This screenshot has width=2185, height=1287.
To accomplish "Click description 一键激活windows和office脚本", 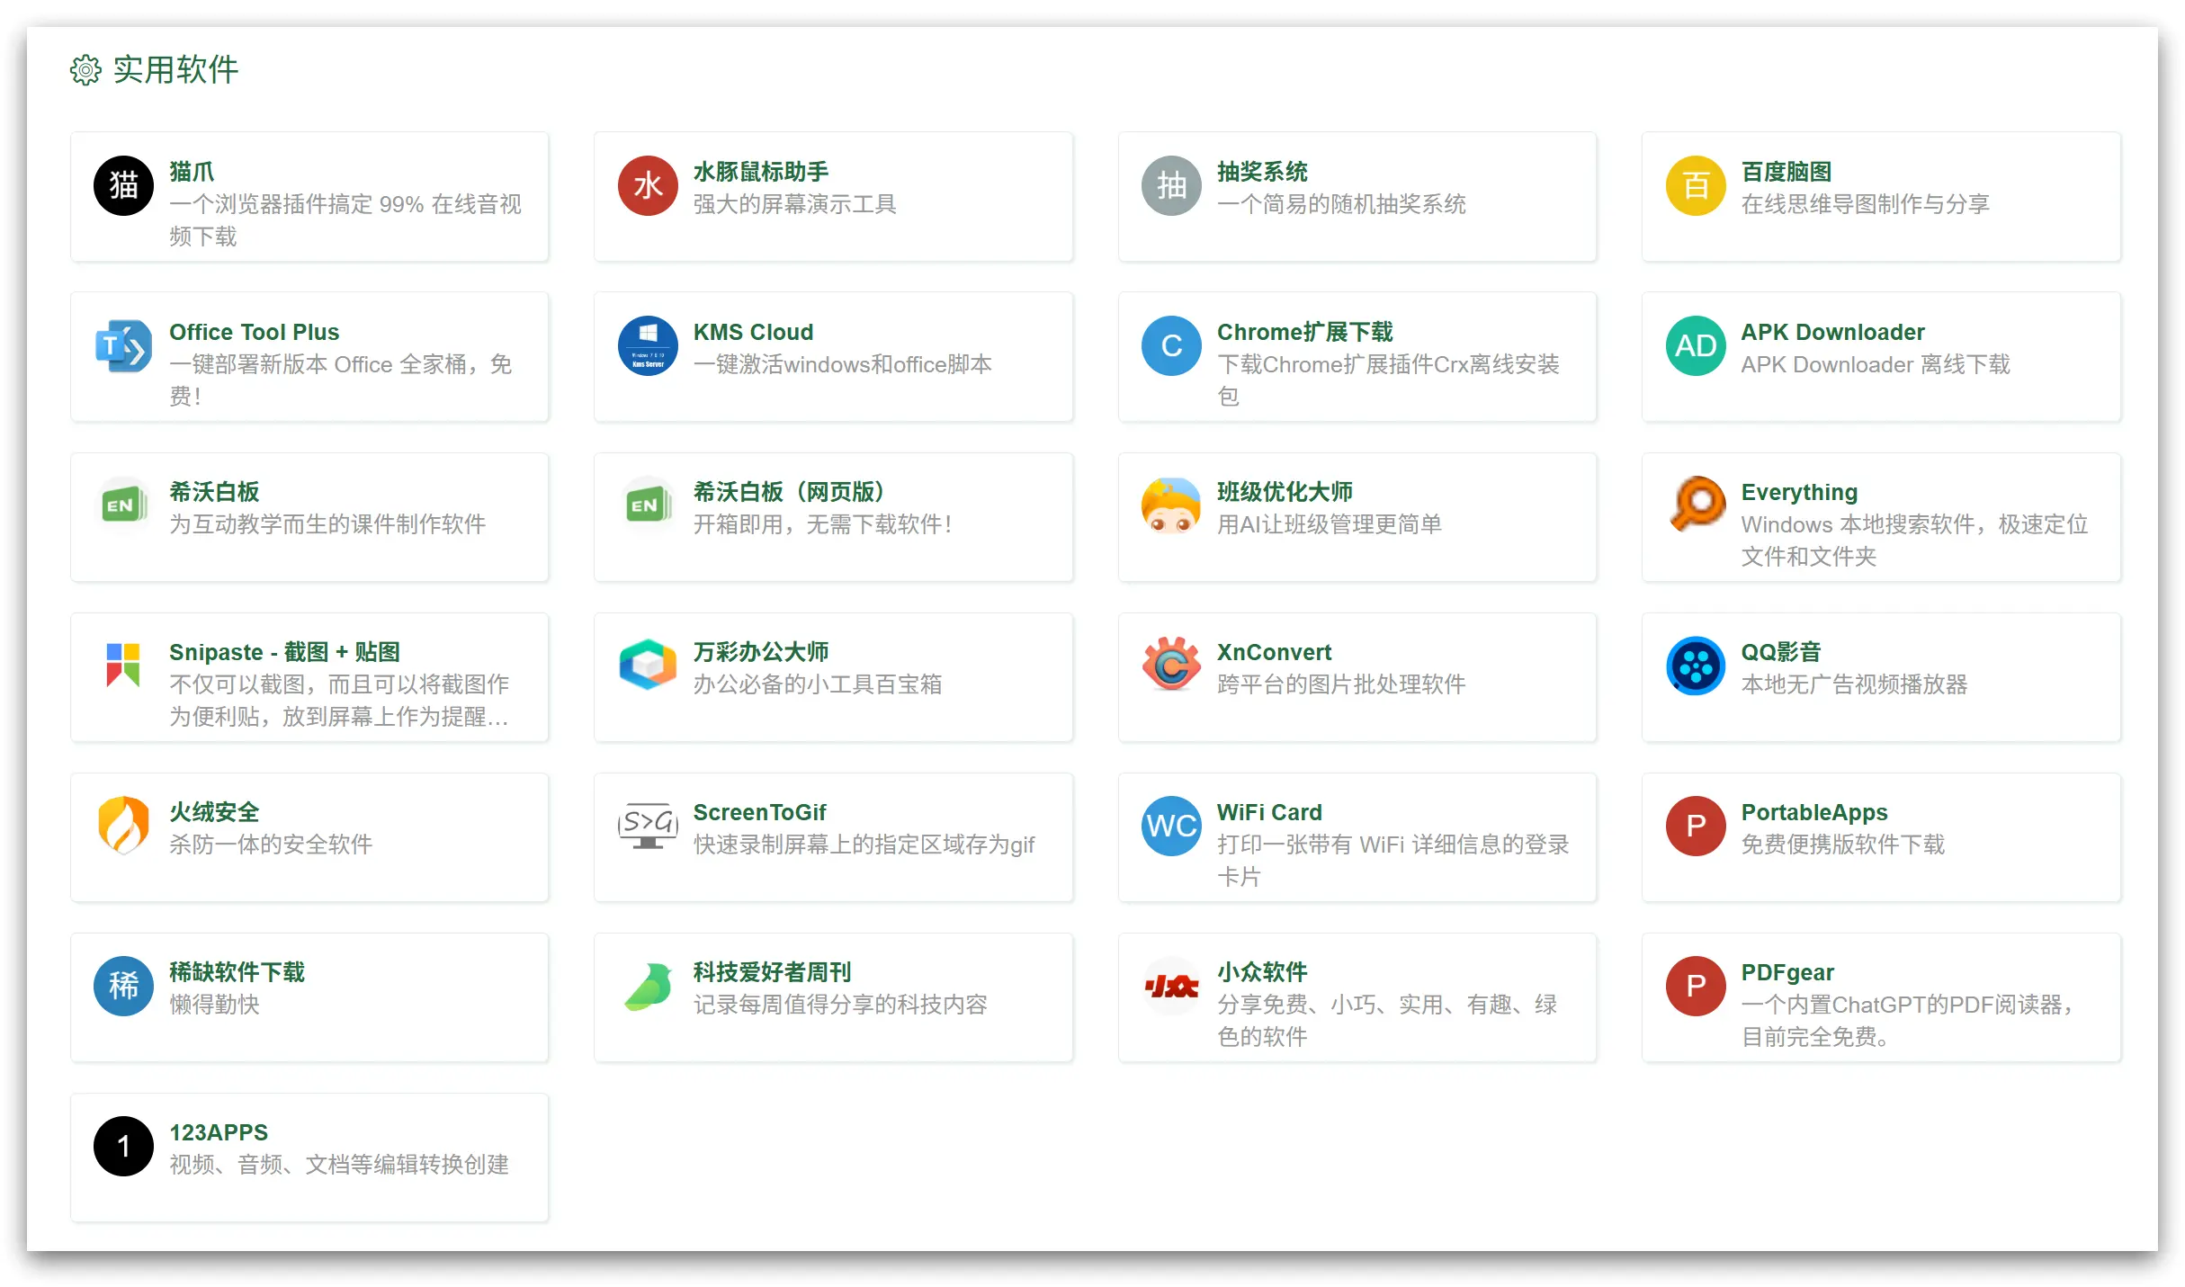I will pos(843,364).
